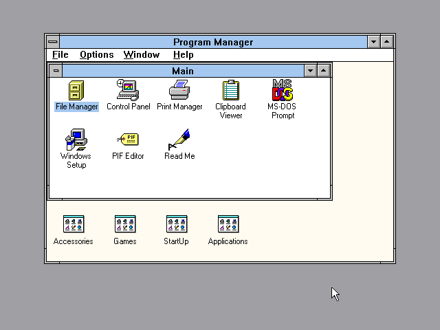Viewport: 440px width, 330px height.
Task: Click the "Print Manager" label text
Action: [x=179, y=107]
